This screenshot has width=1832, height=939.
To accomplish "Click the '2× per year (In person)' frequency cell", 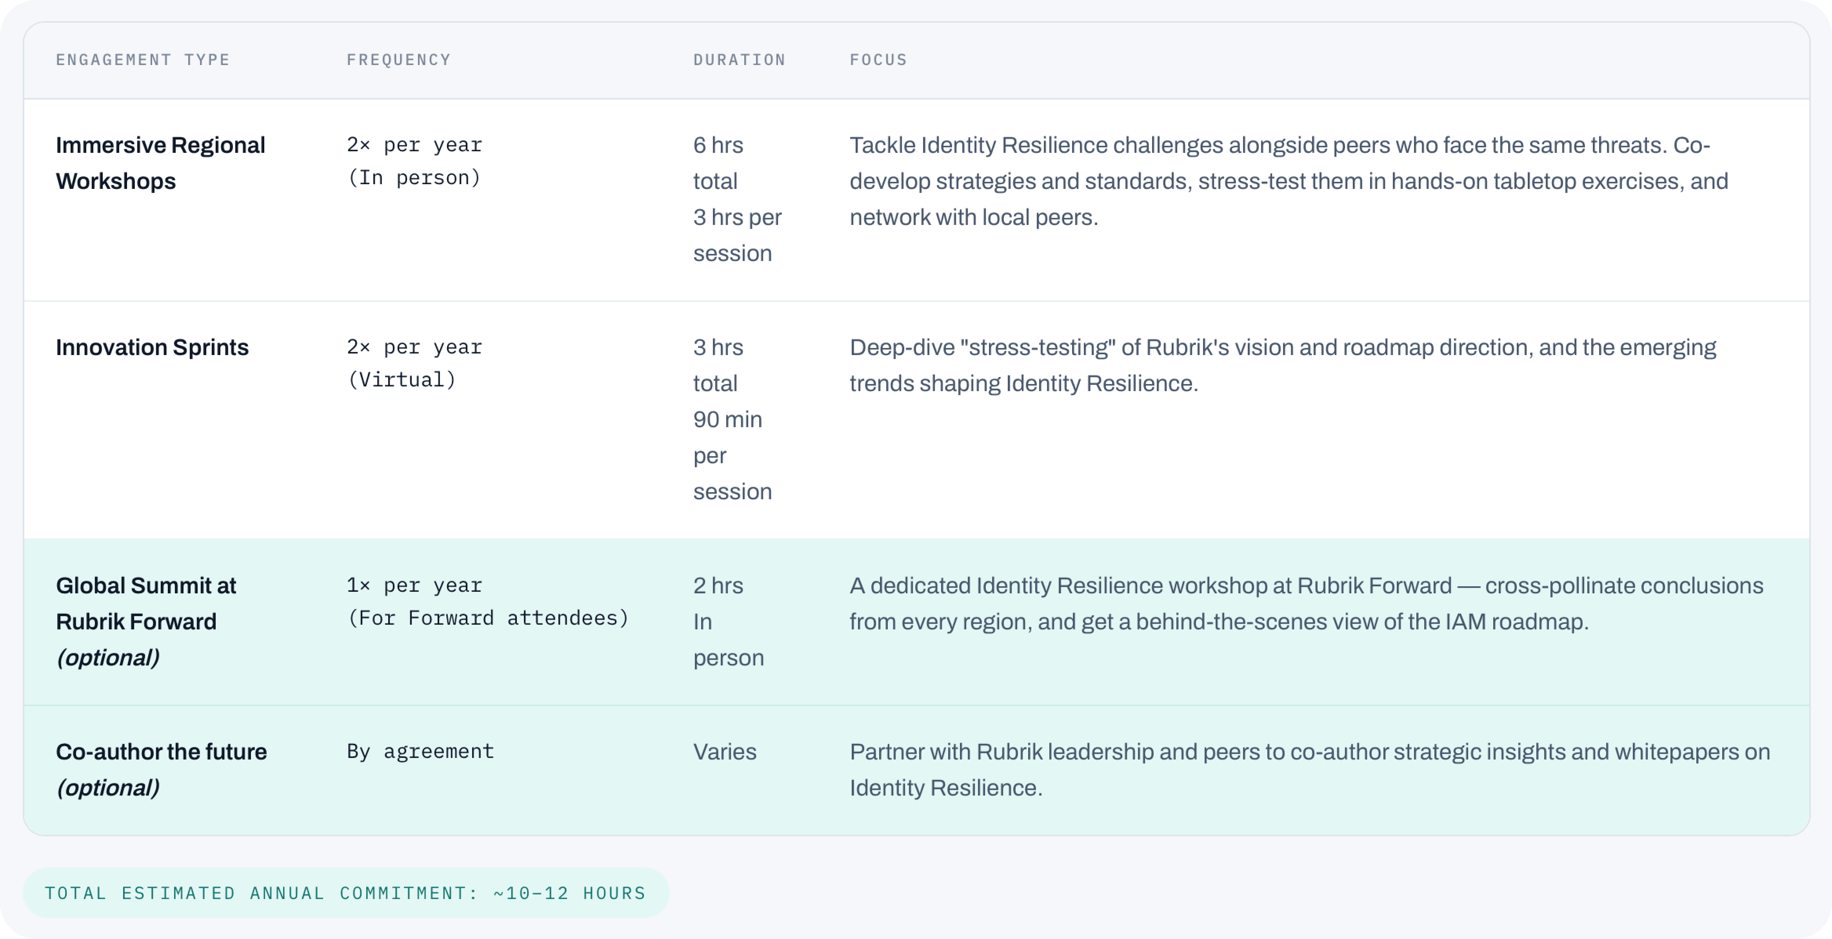I will click(x=414, y=161).
